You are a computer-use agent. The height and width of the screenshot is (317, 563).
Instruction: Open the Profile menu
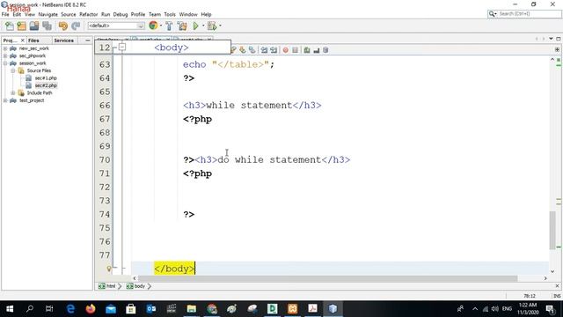(138, 14)
